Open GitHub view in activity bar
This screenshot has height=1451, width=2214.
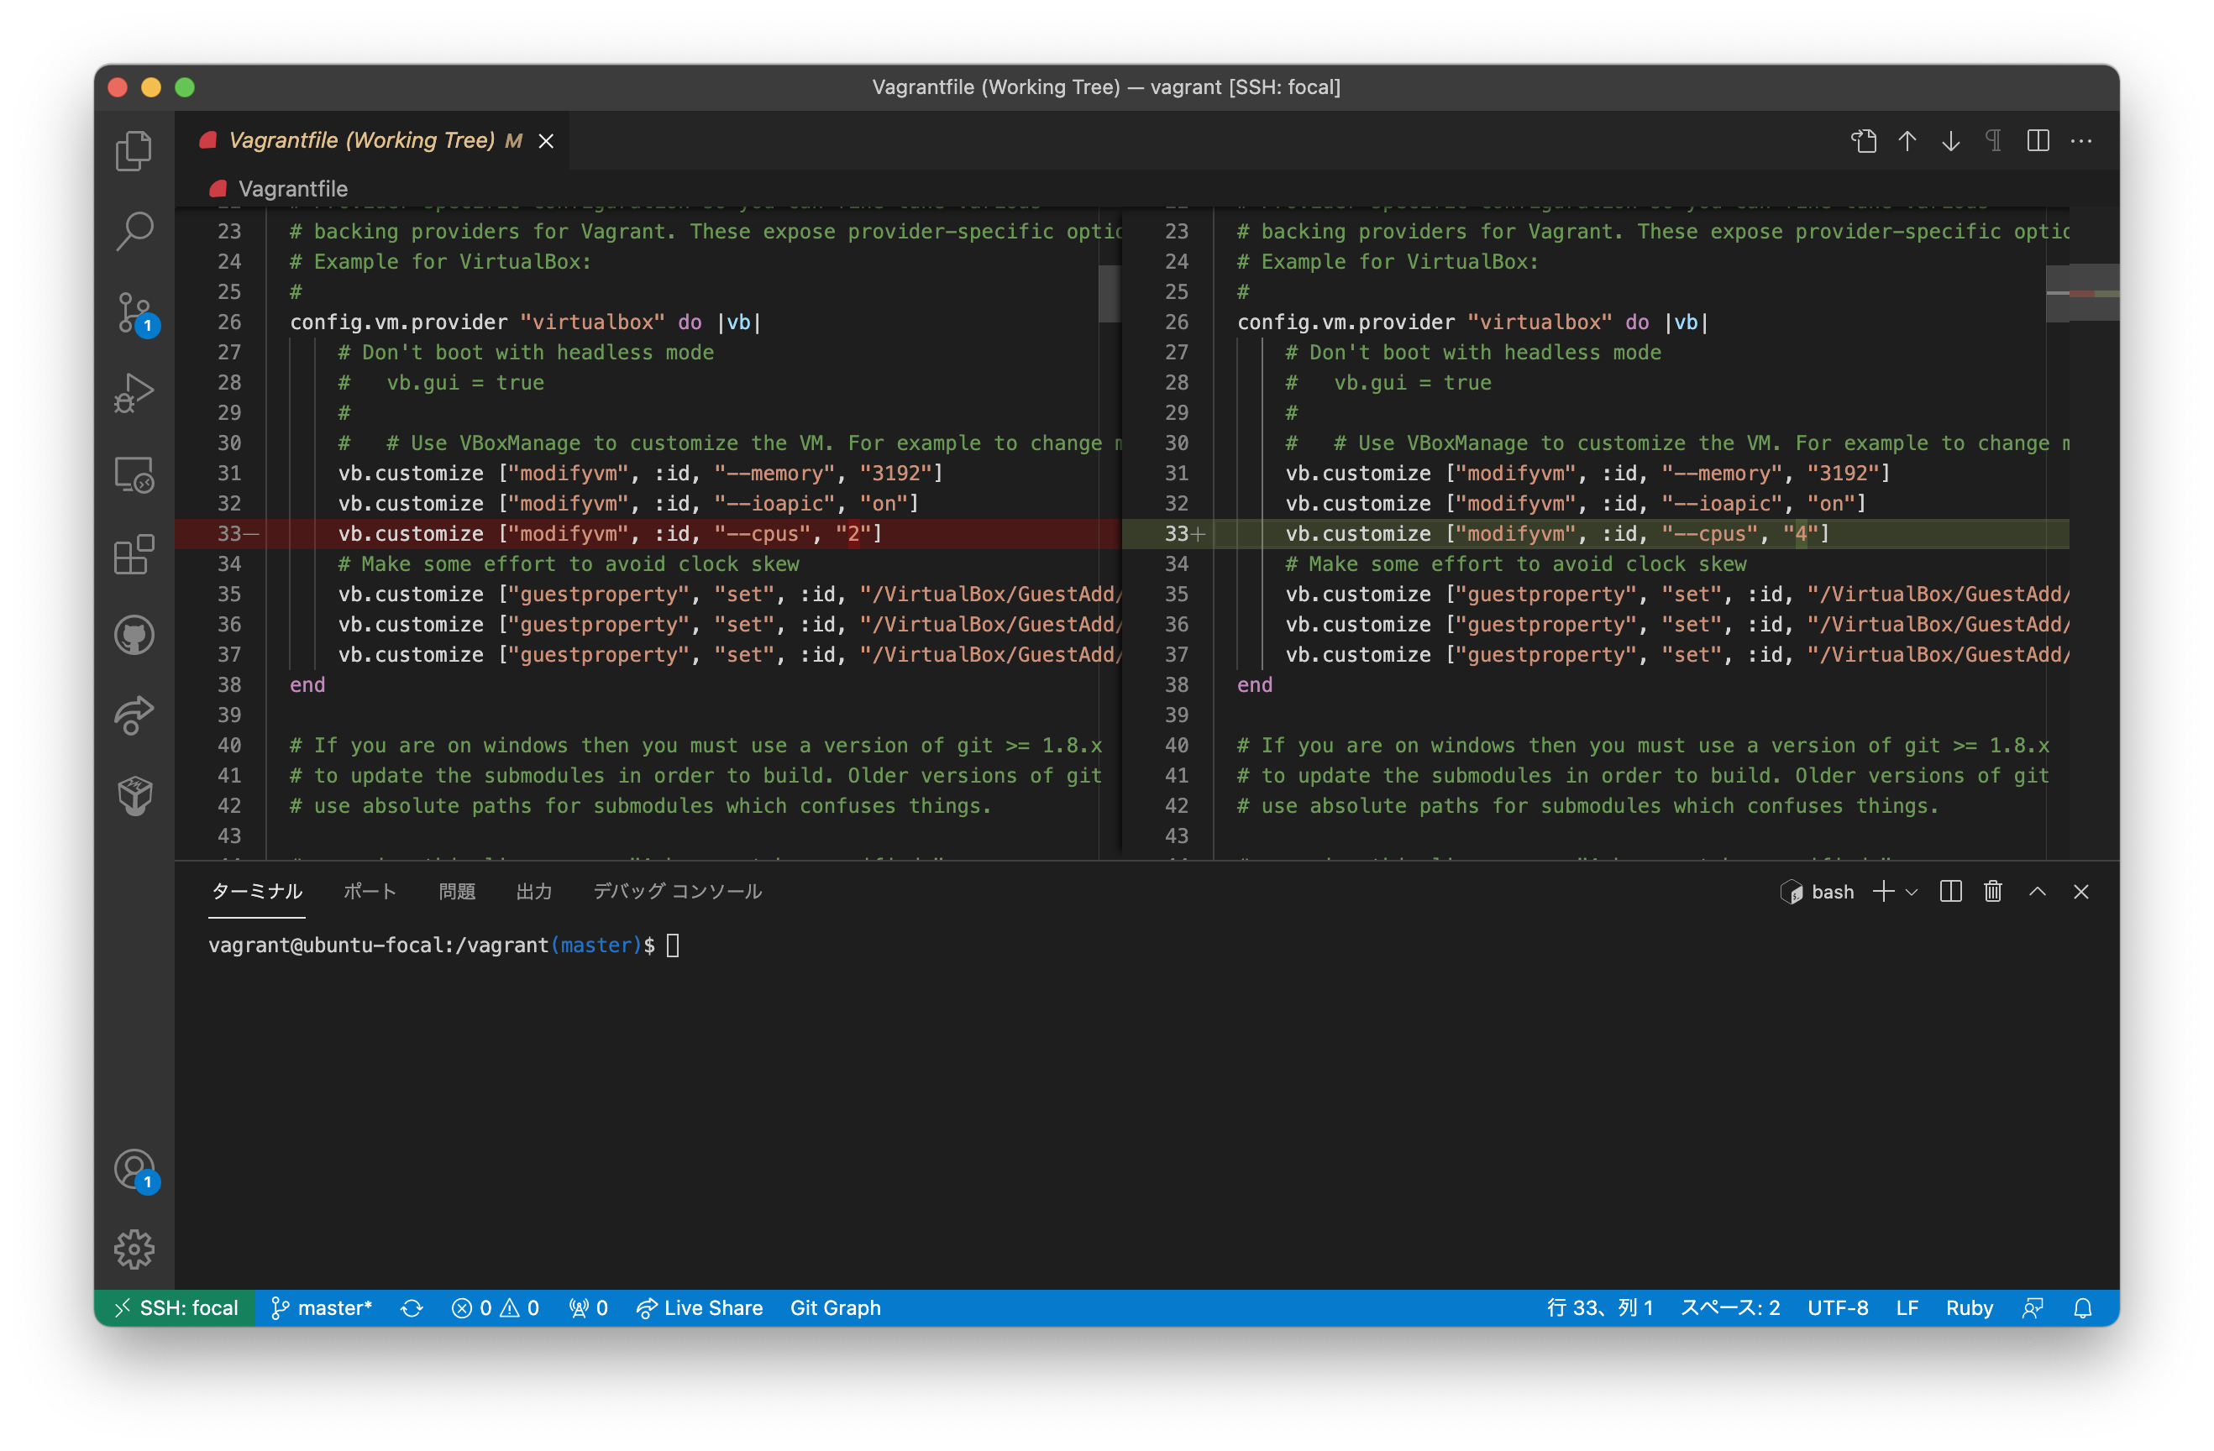pos(134,636)
